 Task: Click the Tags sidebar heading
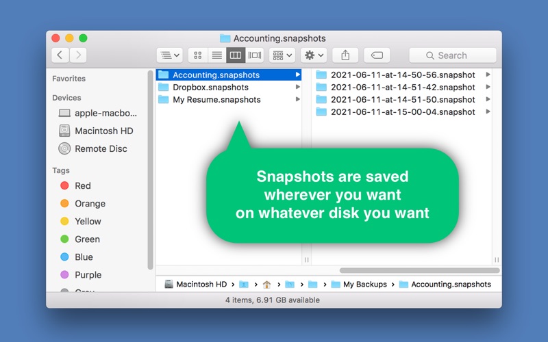(61, 170)
